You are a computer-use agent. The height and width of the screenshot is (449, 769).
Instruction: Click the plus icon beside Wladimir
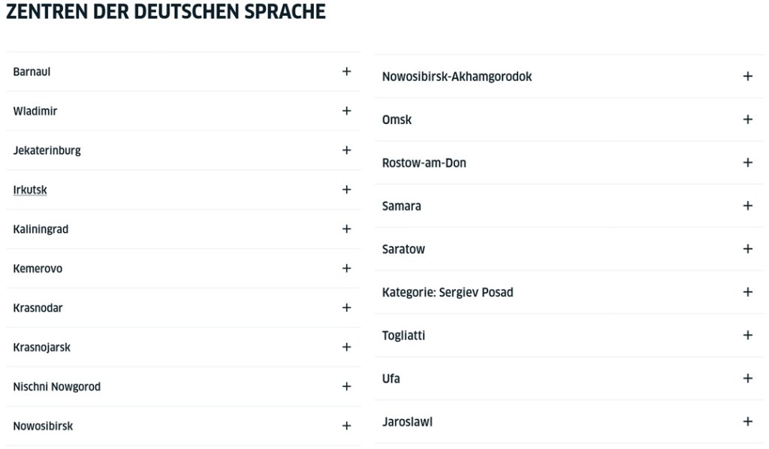click(346, 111)
